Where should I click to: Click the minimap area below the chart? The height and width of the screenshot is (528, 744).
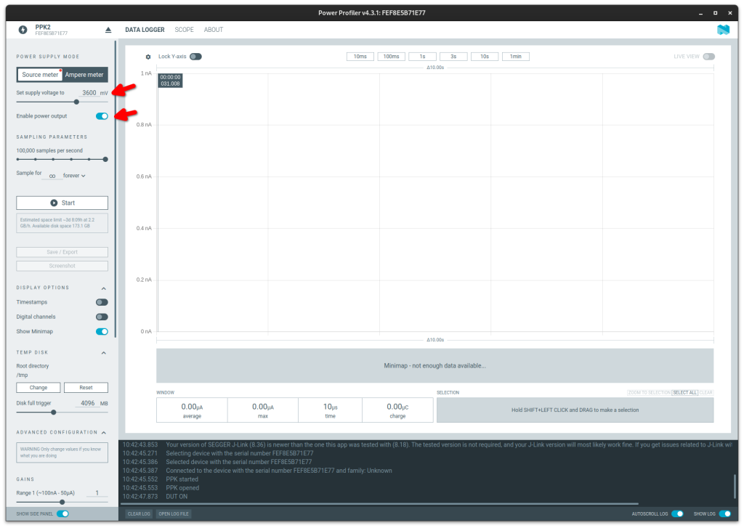[434, 366]
